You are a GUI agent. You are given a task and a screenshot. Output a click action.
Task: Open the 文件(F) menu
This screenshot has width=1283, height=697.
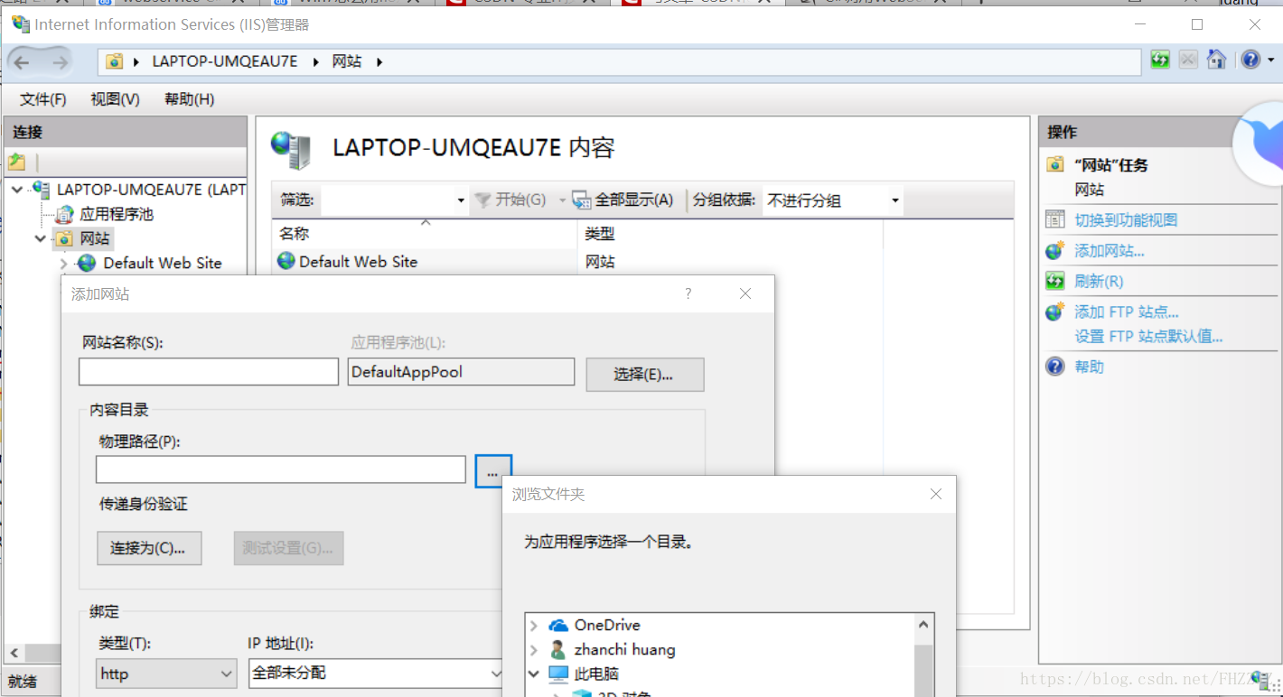coord(43,99)
